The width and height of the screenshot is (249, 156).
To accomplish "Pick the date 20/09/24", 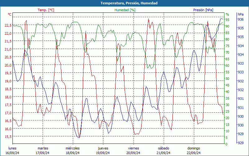I will (x=133, y=153).
